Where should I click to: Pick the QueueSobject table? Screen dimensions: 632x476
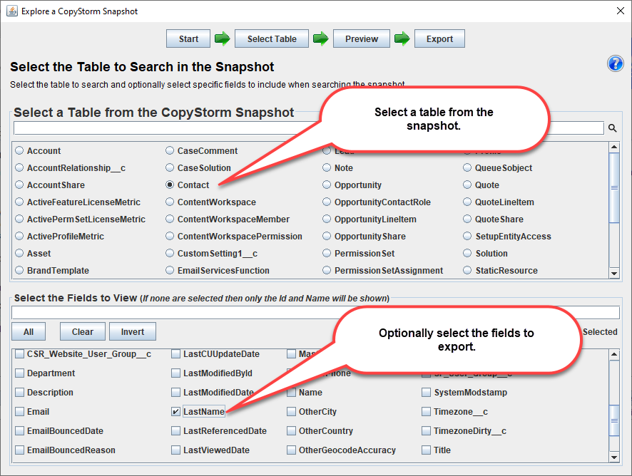(x=467, y=167)
